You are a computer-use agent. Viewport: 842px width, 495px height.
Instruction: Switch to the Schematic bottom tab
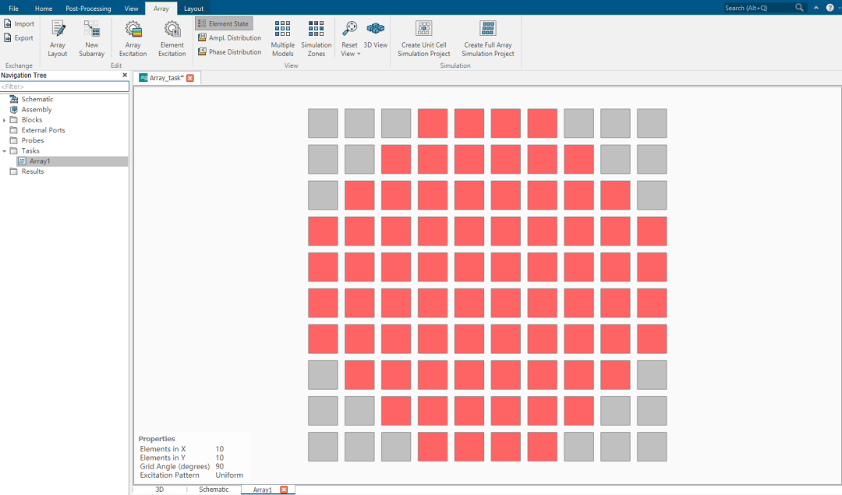click(214, 490)
